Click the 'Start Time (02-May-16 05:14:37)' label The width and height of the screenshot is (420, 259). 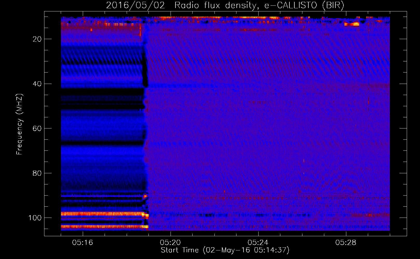pyautogui.click(x=225, y=250)
